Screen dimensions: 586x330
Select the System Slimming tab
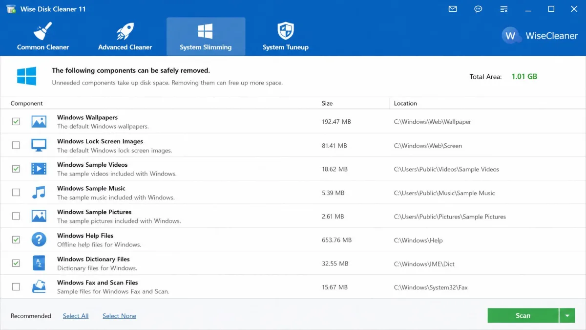click(x=206, y=37)
